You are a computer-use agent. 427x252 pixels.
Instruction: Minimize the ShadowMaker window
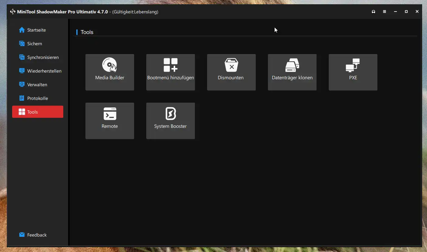pyautogui.click(x=395, y=12)
